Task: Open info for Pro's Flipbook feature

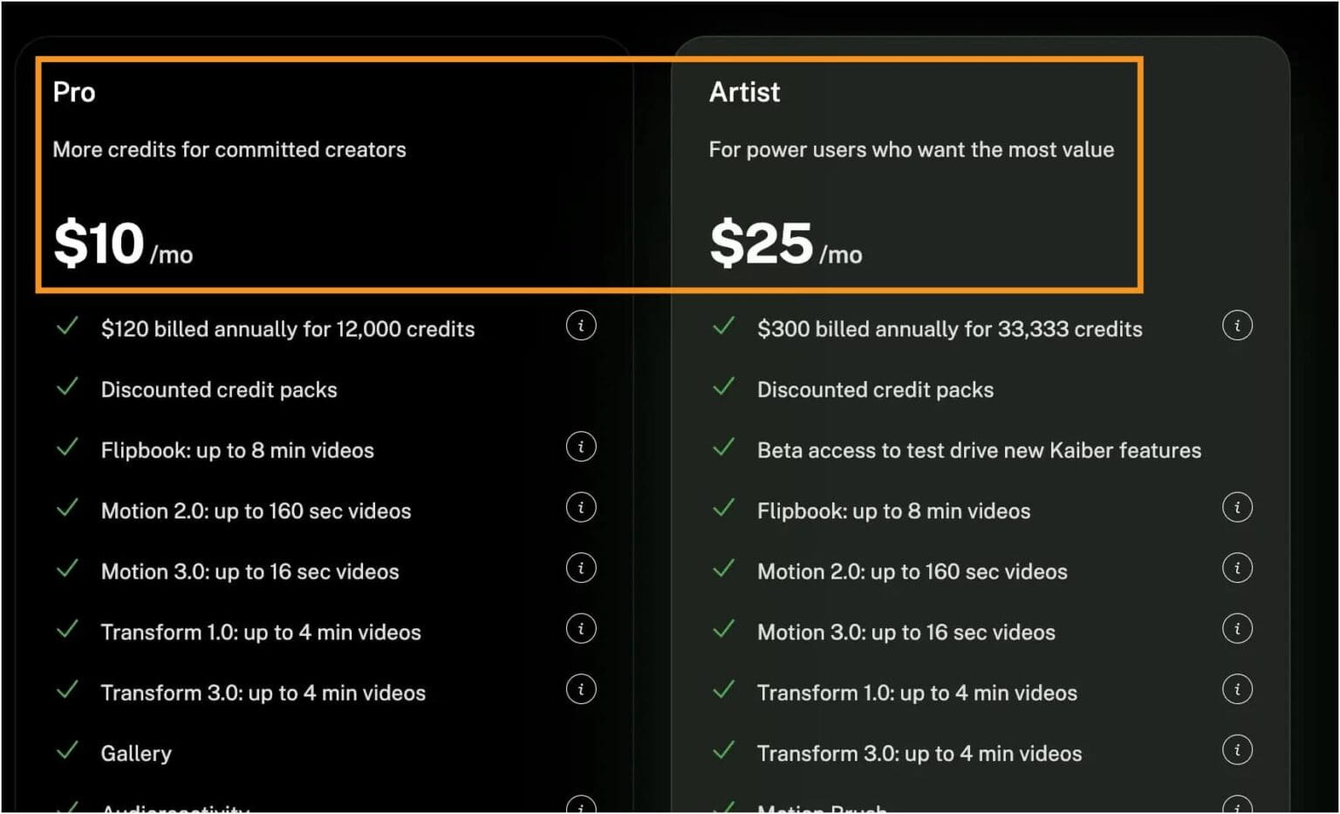Action: (x=581, y=447)
